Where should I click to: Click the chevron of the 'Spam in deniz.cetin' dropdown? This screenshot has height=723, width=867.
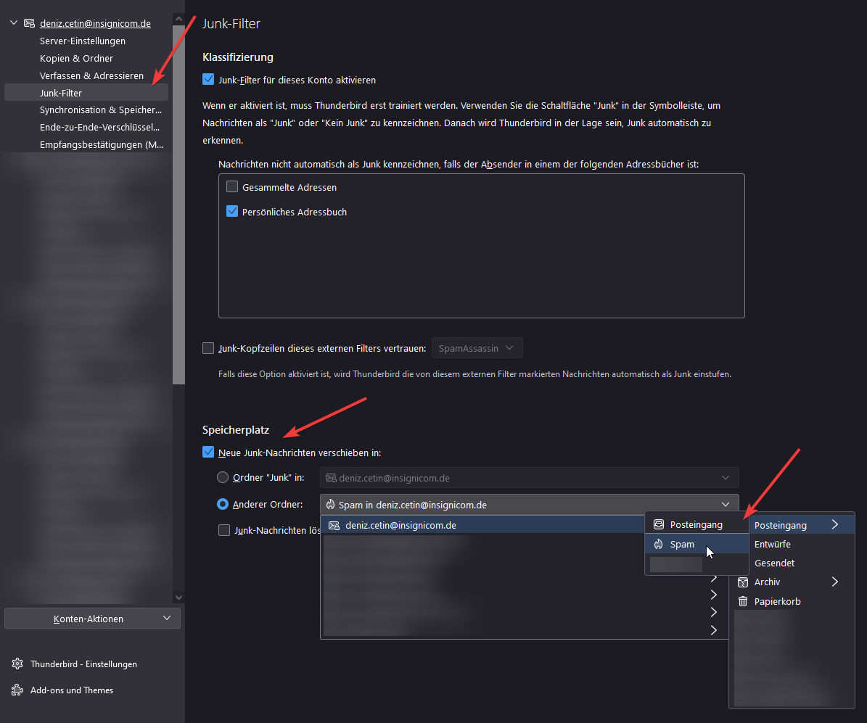(x=726, y=504)
